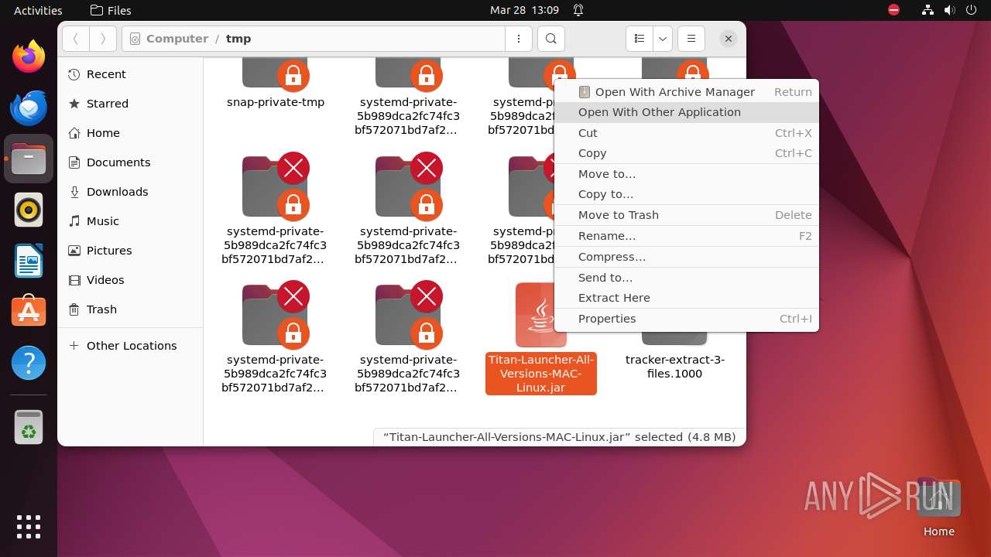Open Downloads in the sidebar
This screenshot has width=991, height=557.
click(x=130, y=192)
